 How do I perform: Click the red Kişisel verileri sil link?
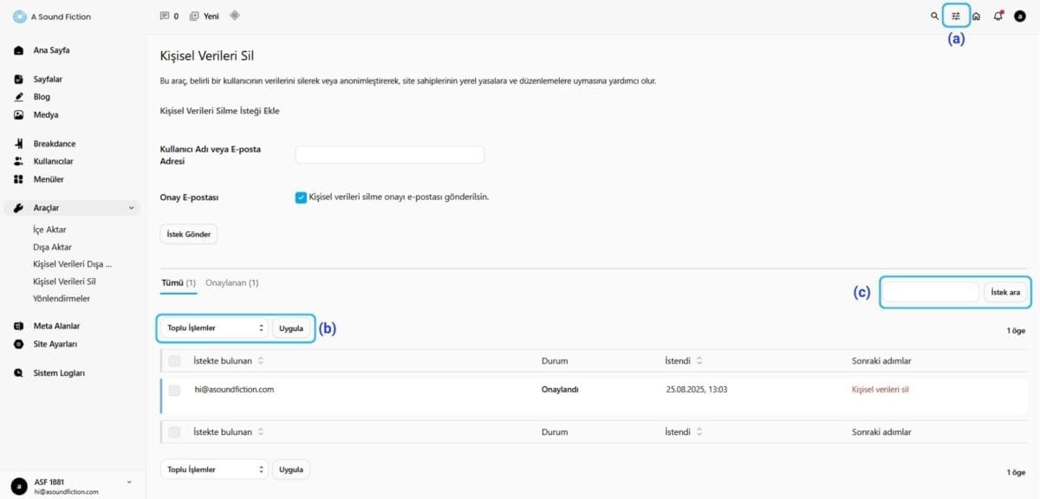point(880,390)
